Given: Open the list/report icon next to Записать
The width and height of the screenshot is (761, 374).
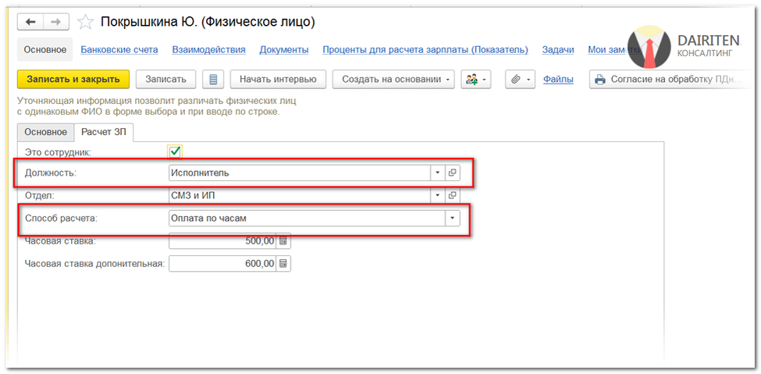Looking at the screenshot, I should click(x=212, y=79).
